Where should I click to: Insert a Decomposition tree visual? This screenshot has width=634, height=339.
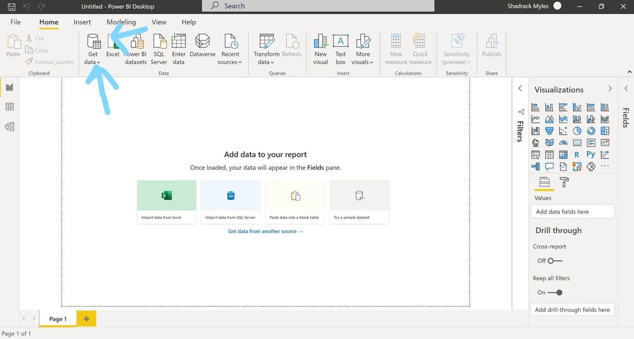536,166
